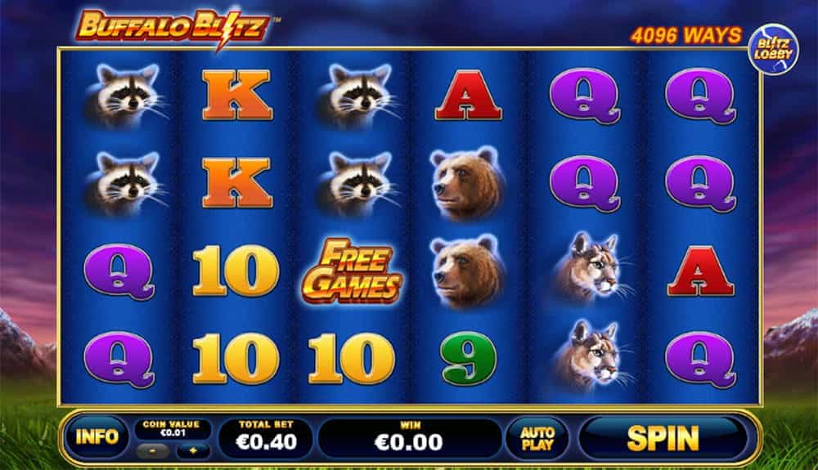Select the red A on fourth reel
This screenshot has height=470, width=818.
[x=468, y=96]
